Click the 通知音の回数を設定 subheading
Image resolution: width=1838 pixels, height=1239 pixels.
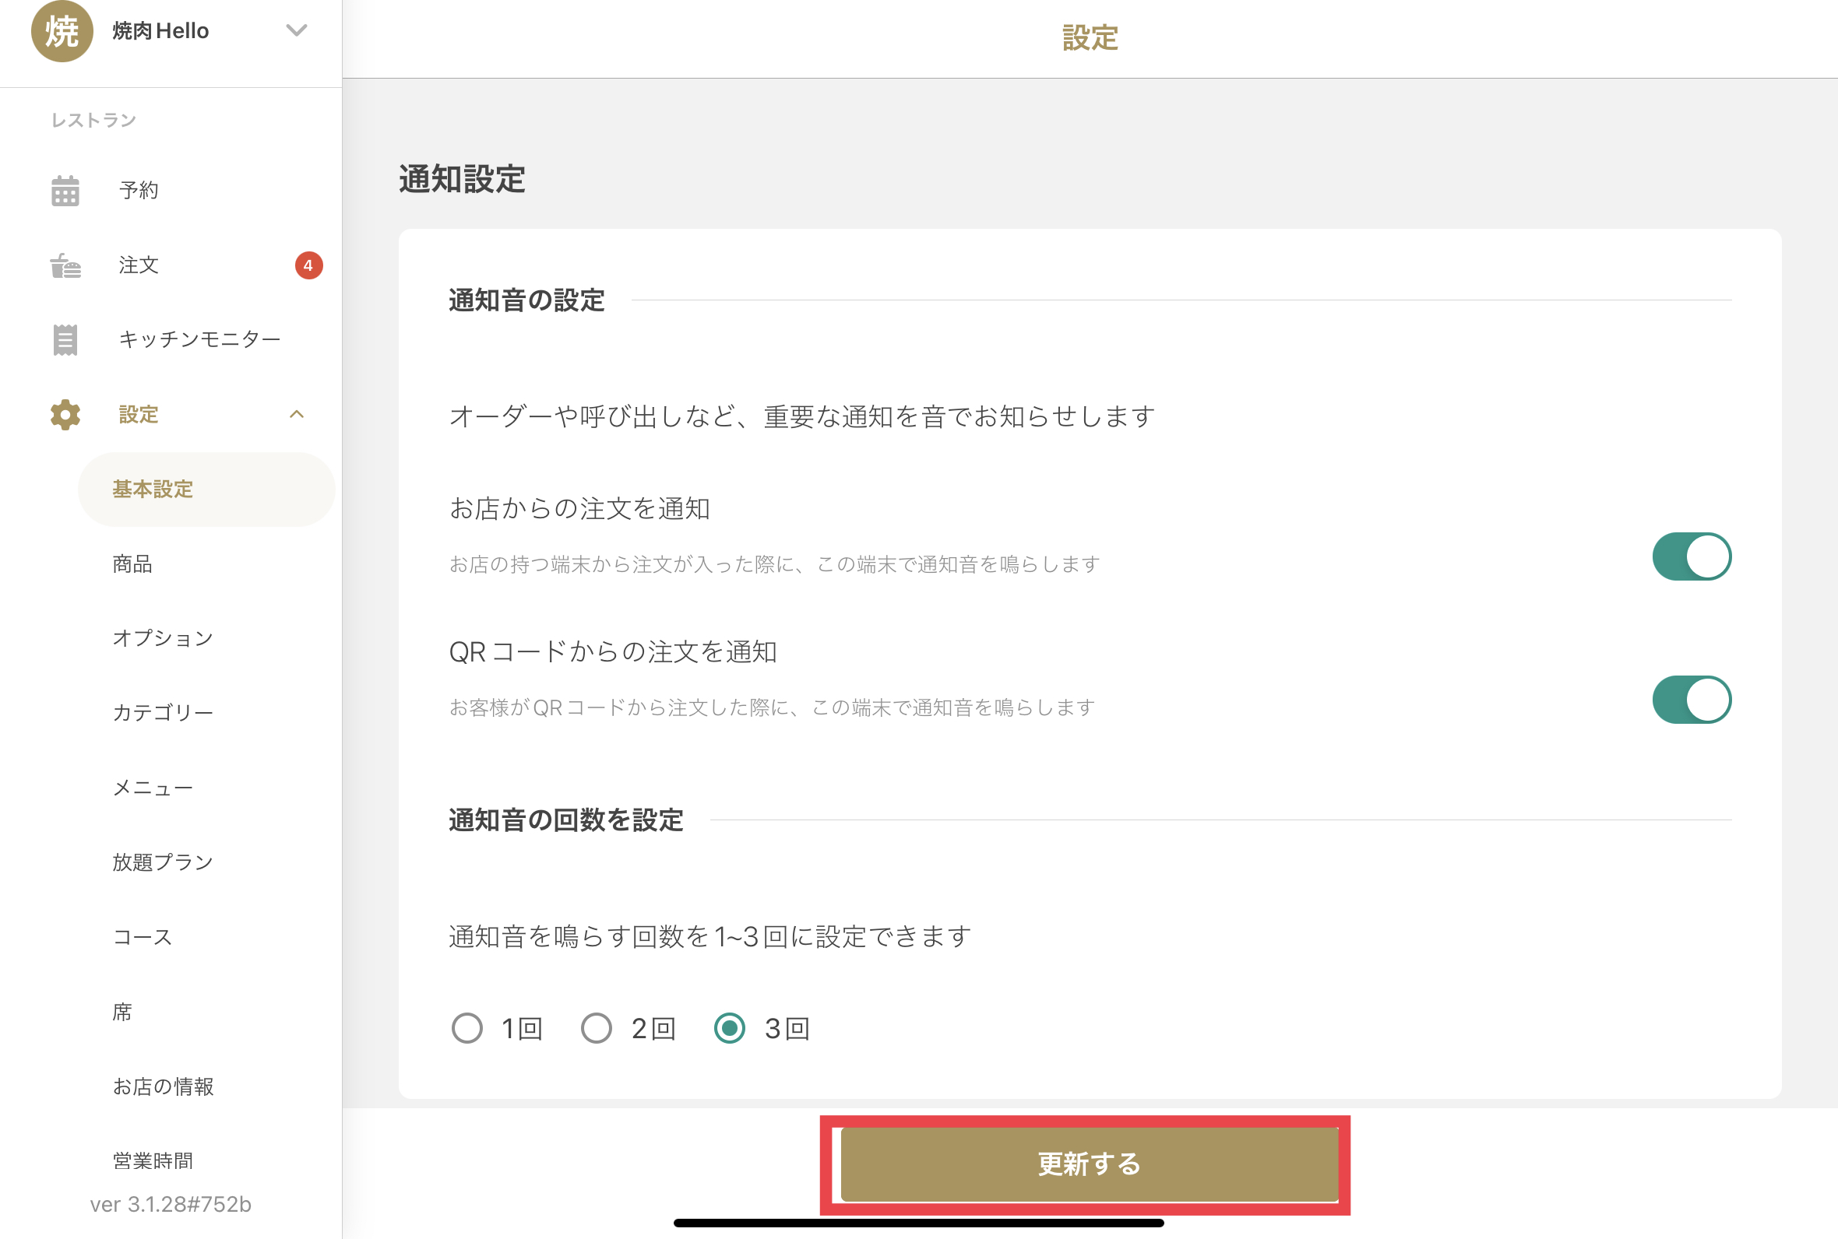[x=566, y=820]
